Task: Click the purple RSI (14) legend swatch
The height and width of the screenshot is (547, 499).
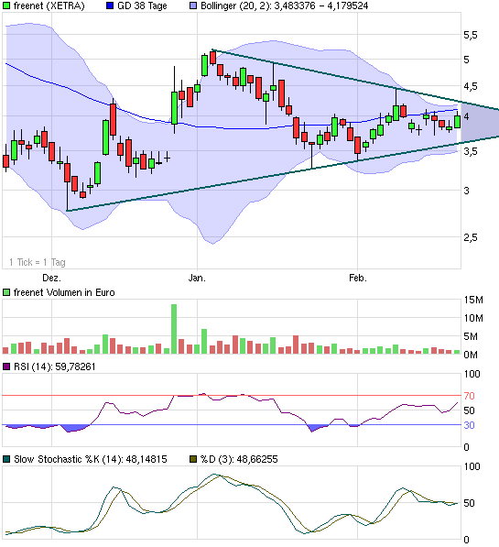Action: tap(6, 366)
